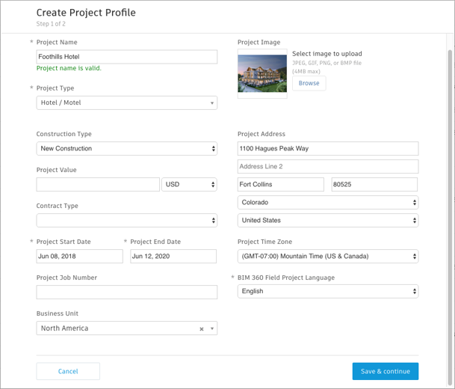
Task: Click the Browse button for image upload
Action: click(x=309, y=84)
